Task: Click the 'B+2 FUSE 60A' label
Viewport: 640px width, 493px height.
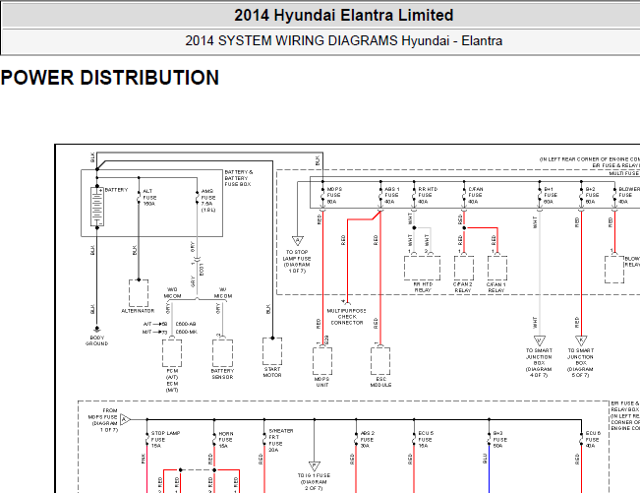Action: [592, 195]
